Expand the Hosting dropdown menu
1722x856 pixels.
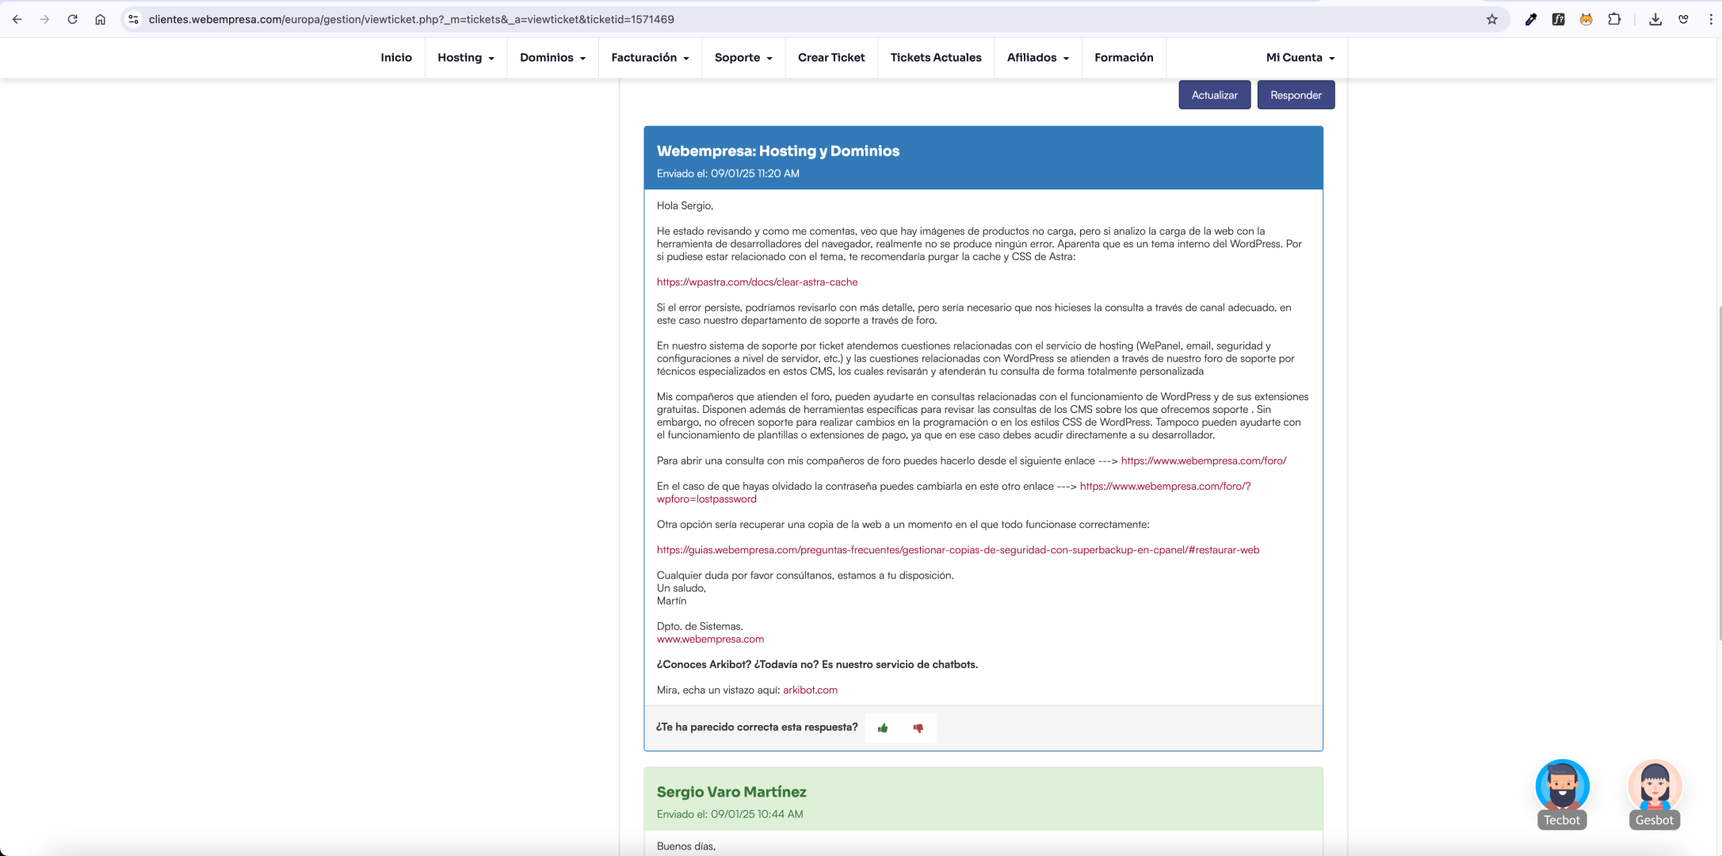tap(466, 57)
